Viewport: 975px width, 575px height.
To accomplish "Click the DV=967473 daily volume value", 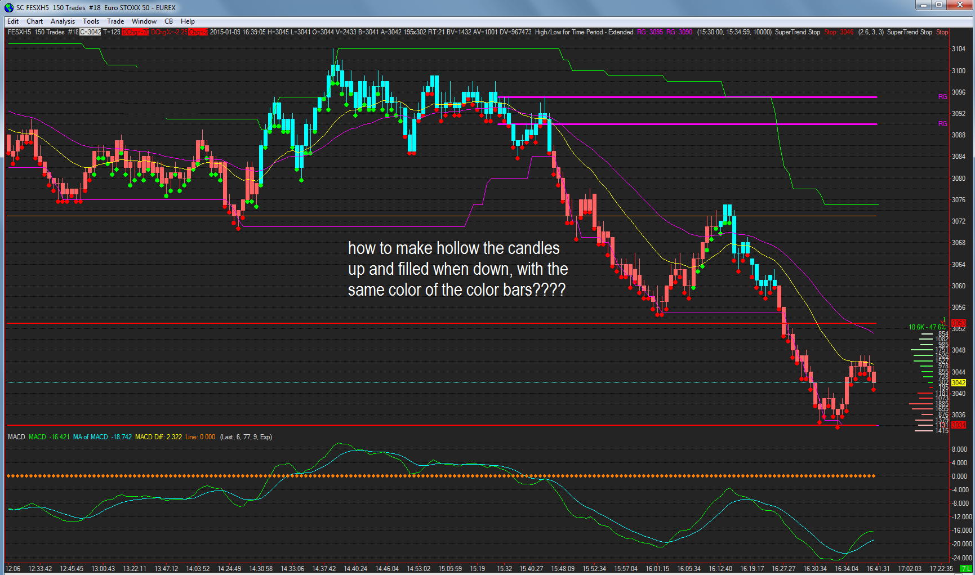I will (515, 32).
